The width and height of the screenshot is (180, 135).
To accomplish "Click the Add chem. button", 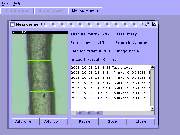I will click(x=26, y=121).
